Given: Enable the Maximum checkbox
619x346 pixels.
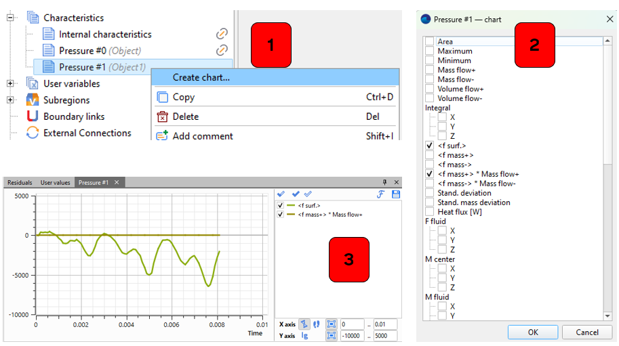Looking at the screenshot, I should 429,51.
